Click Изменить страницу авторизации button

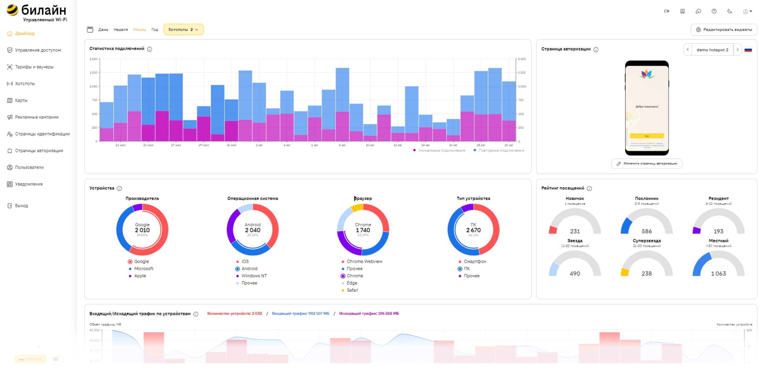tap(647, 164)
